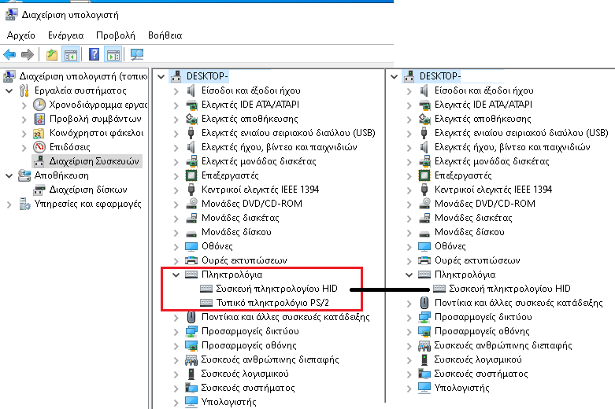Viewport: 615px width, 409px height.
Task: Select Τυπικό πληκτρολόγιο PS/2 device
Action: tap(272, 303)
